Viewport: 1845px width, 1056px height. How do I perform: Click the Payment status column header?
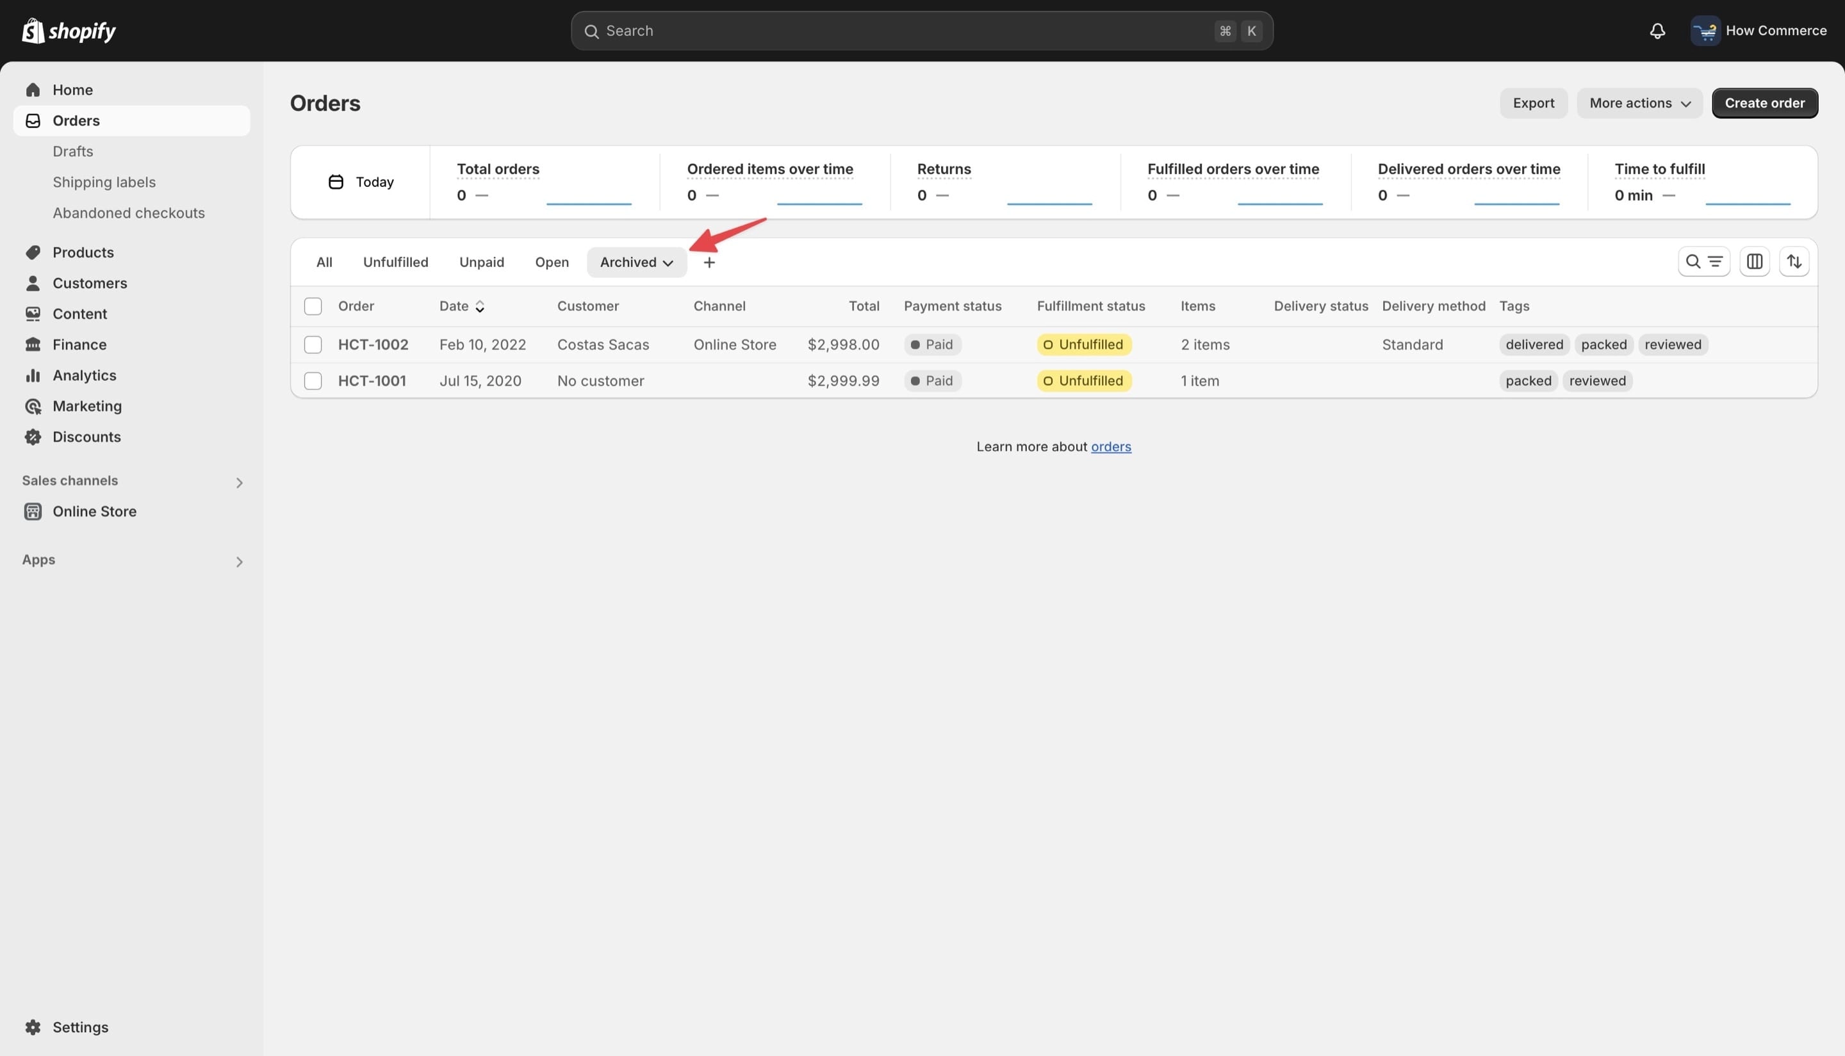(x=952, y=306)
